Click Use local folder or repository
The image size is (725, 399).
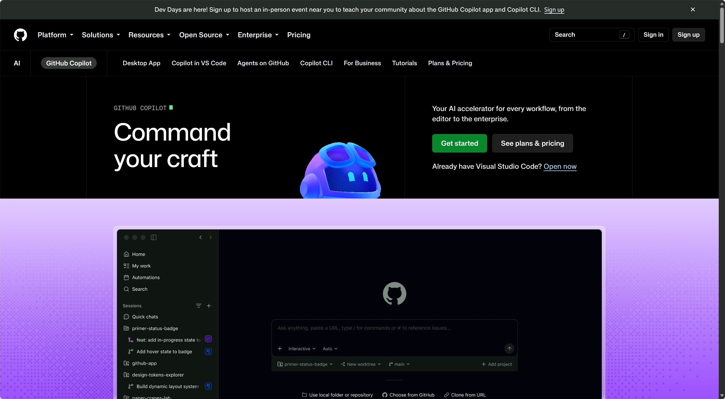[x=337, y=395]
